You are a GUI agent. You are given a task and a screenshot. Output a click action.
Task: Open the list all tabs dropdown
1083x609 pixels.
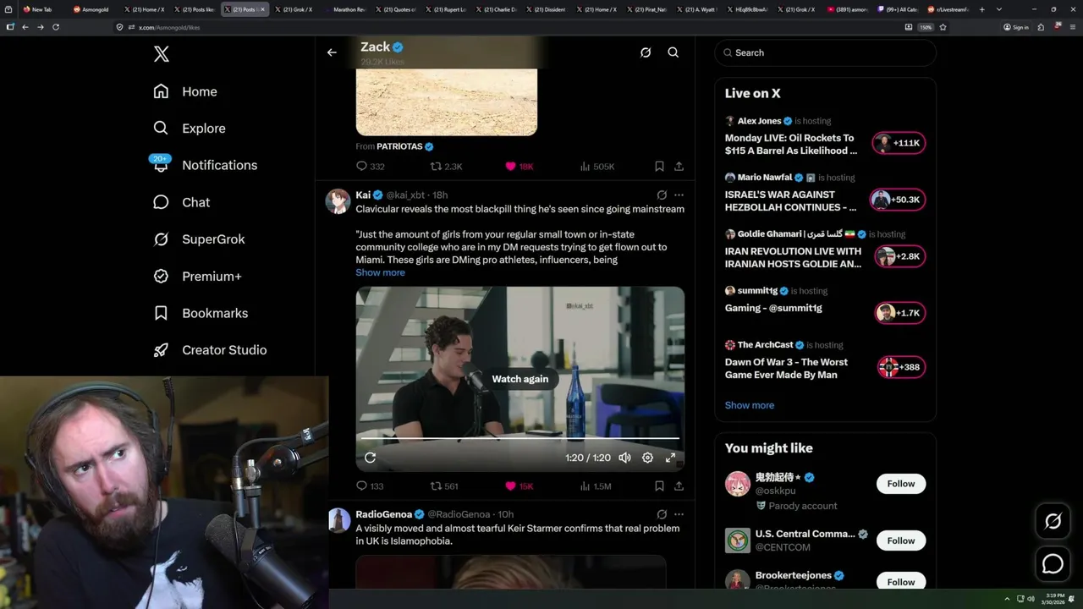[x=999, y=9]
